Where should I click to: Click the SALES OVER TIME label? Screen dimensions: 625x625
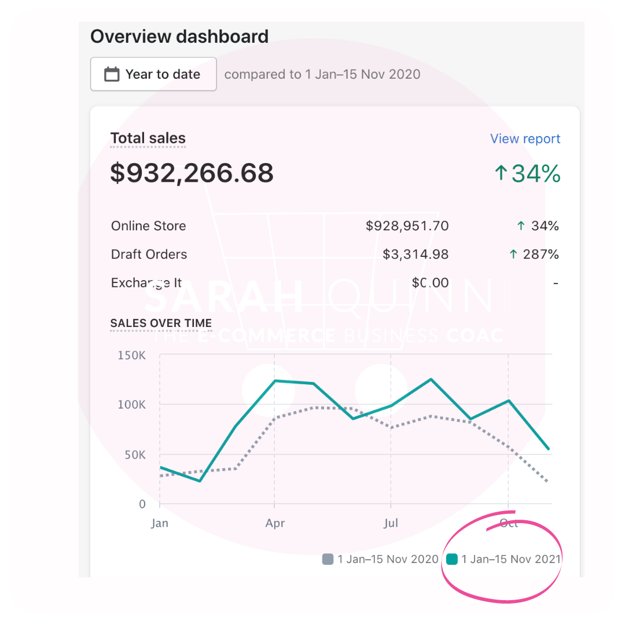coord(161,323)
